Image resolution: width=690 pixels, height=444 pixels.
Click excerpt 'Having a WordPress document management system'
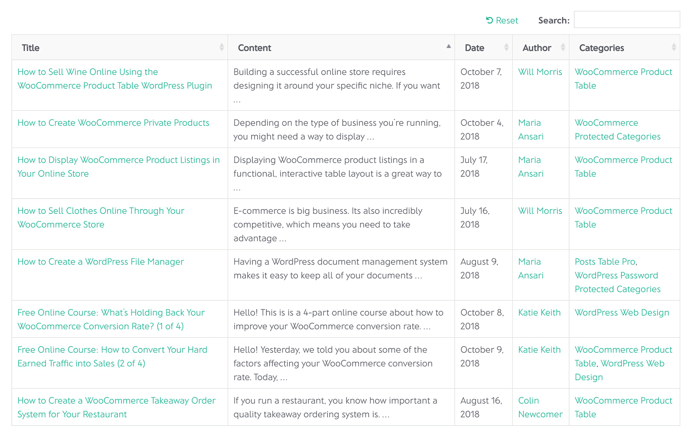pos(340,268)
